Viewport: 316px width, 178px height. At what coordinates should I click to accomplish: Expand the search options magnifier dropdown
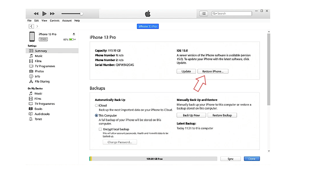pos(215,13)
